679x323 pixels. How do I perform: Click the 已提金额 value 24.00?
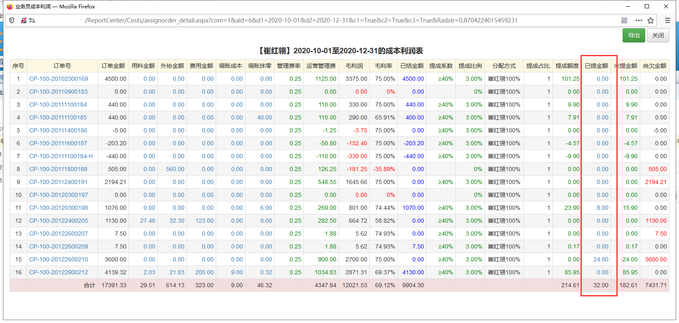[601, 259]
